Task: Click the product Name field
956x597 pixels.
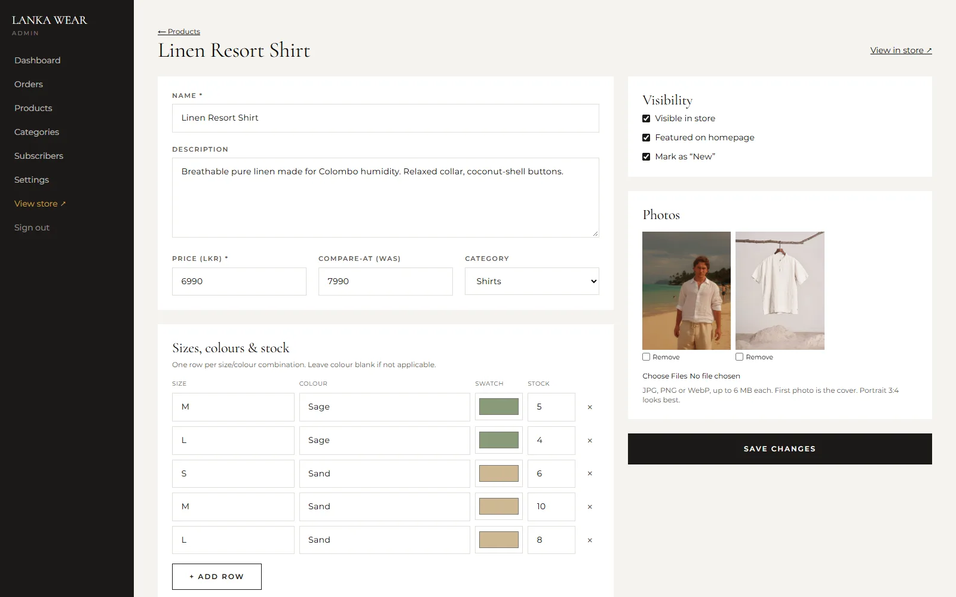Action: pos(385,118)
